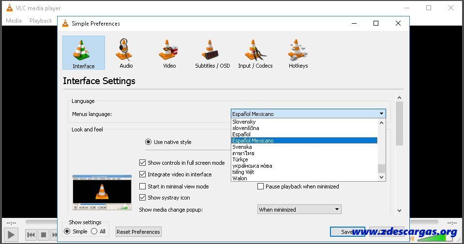The image size is (464, 244).
Task: Open the Interface preferences category
Action: pos(83,53)
